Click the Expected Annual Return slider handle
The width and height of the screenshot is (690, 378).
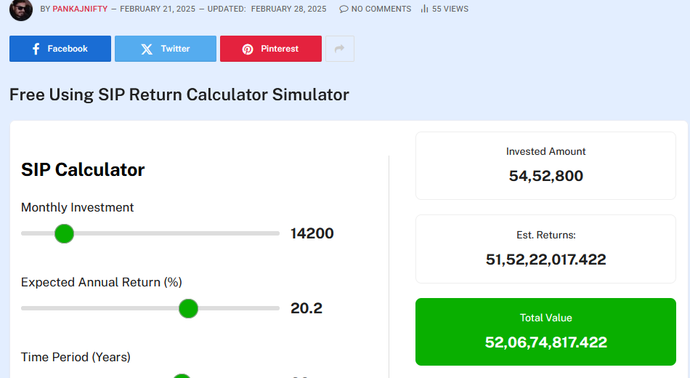click(188, 308)
